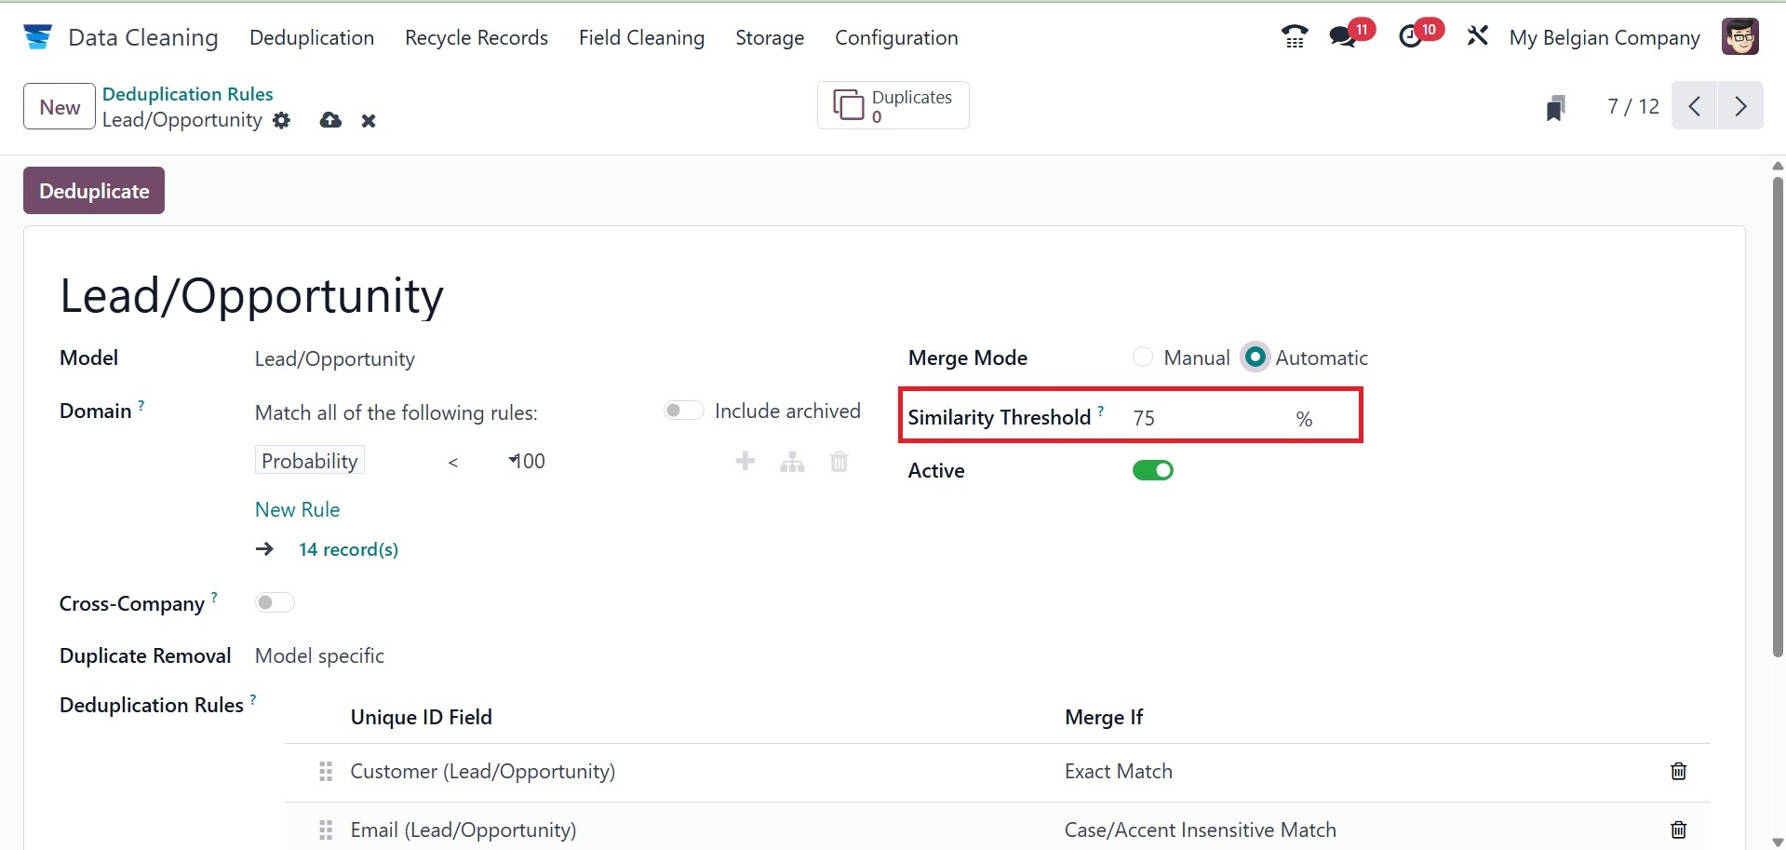The width and height of the screenshot is (1786, 850).
Task: Open the Configuration menu
Action: [895, 38]
